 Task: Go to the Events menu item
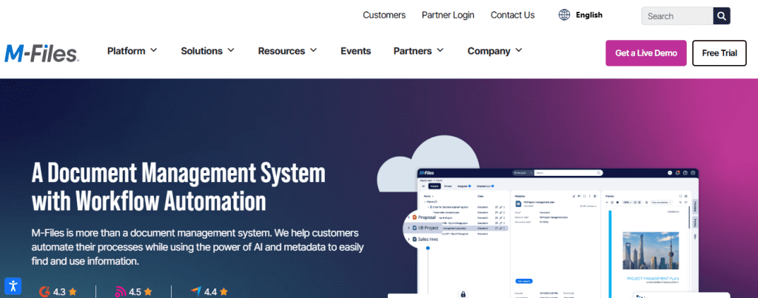[x=355, y=51]
